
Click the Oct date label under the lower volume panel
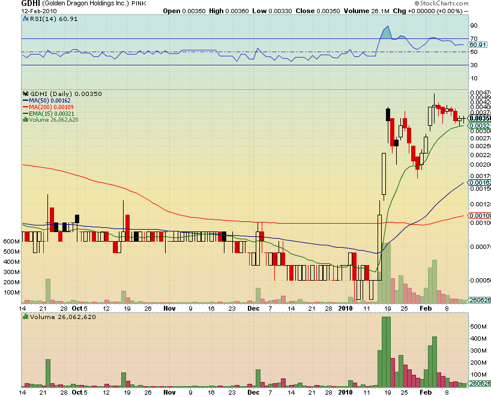coord(77,392)
